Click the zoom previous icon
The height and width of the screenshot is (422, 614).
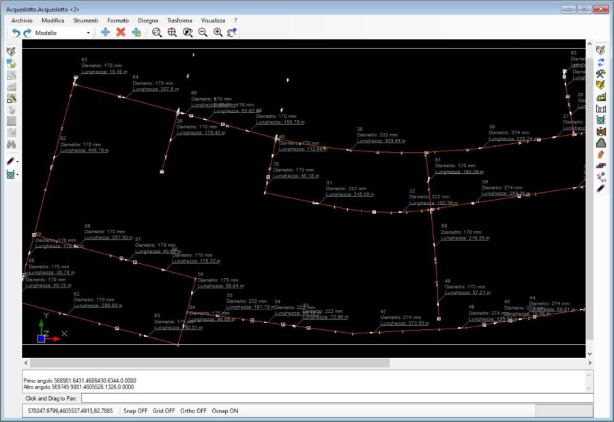[188, 32]
